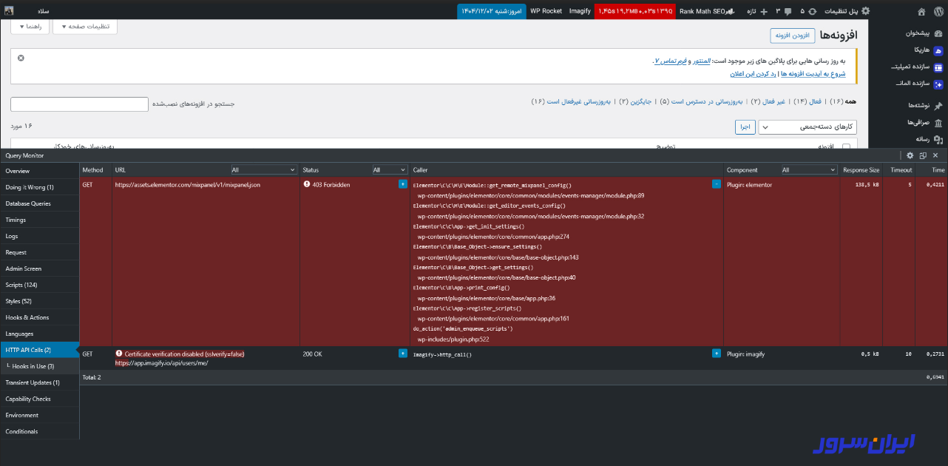Click the new-content plus icon in the toolbar
948x466 pixels.
click(x=764, y=10)
